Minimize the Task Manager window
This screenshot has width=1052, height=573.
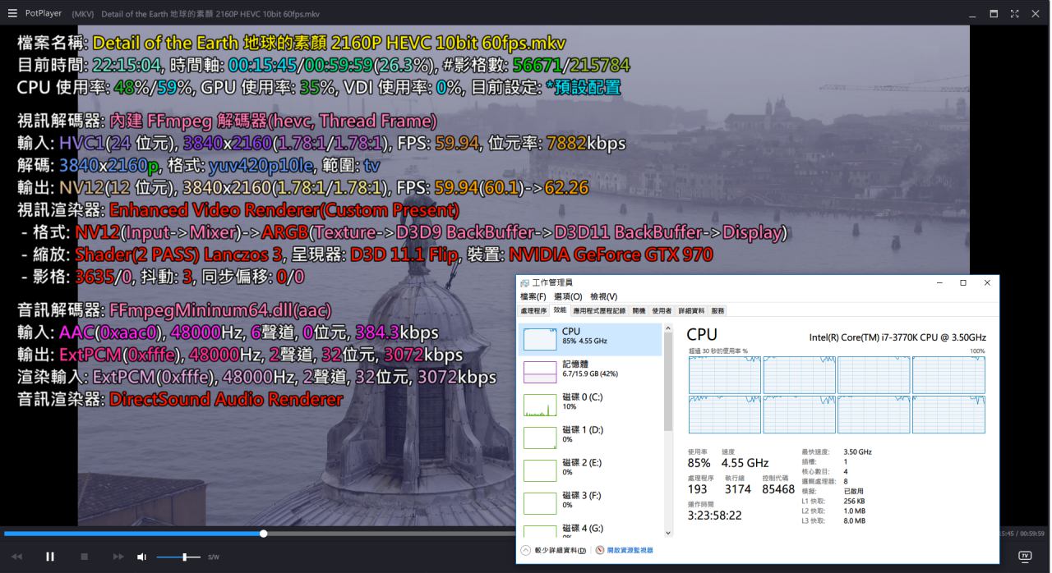[x=940, y=282]
